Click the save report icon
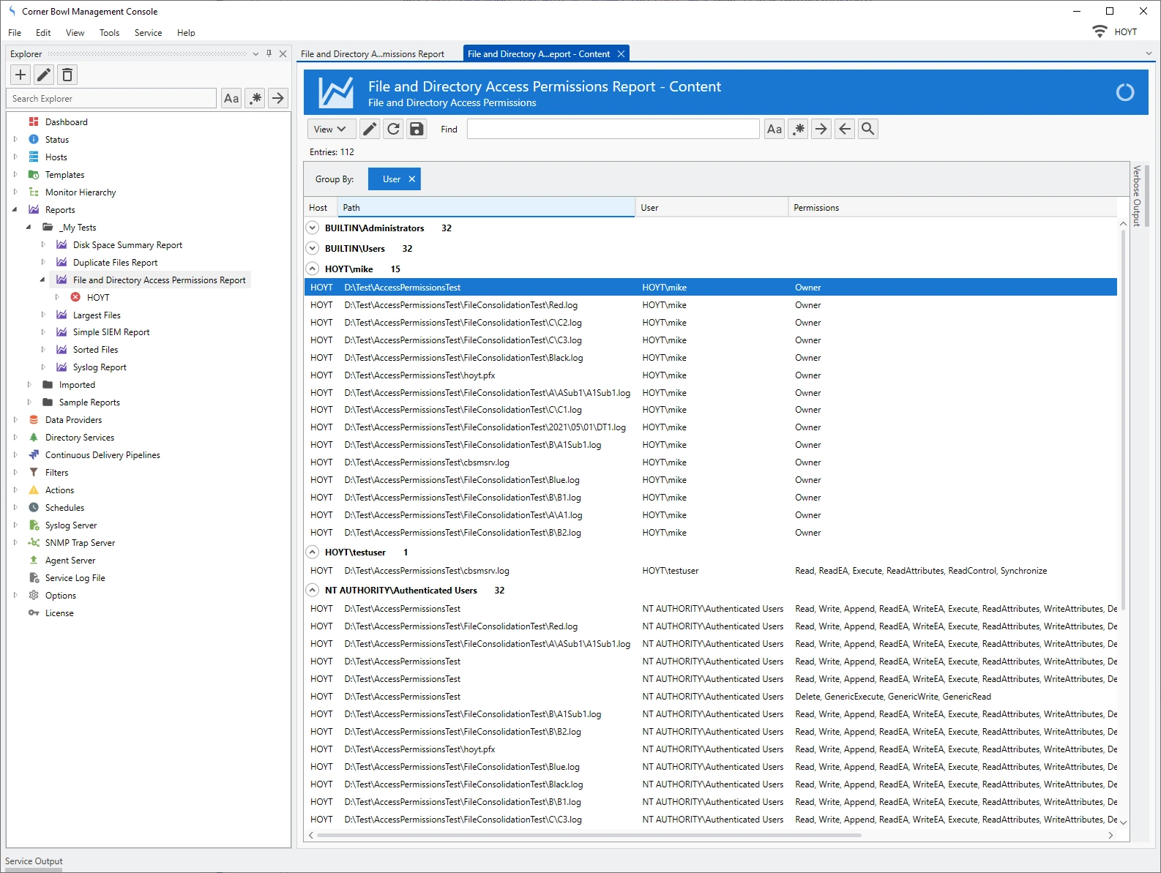1161x873 pixels. coord(417,129)
